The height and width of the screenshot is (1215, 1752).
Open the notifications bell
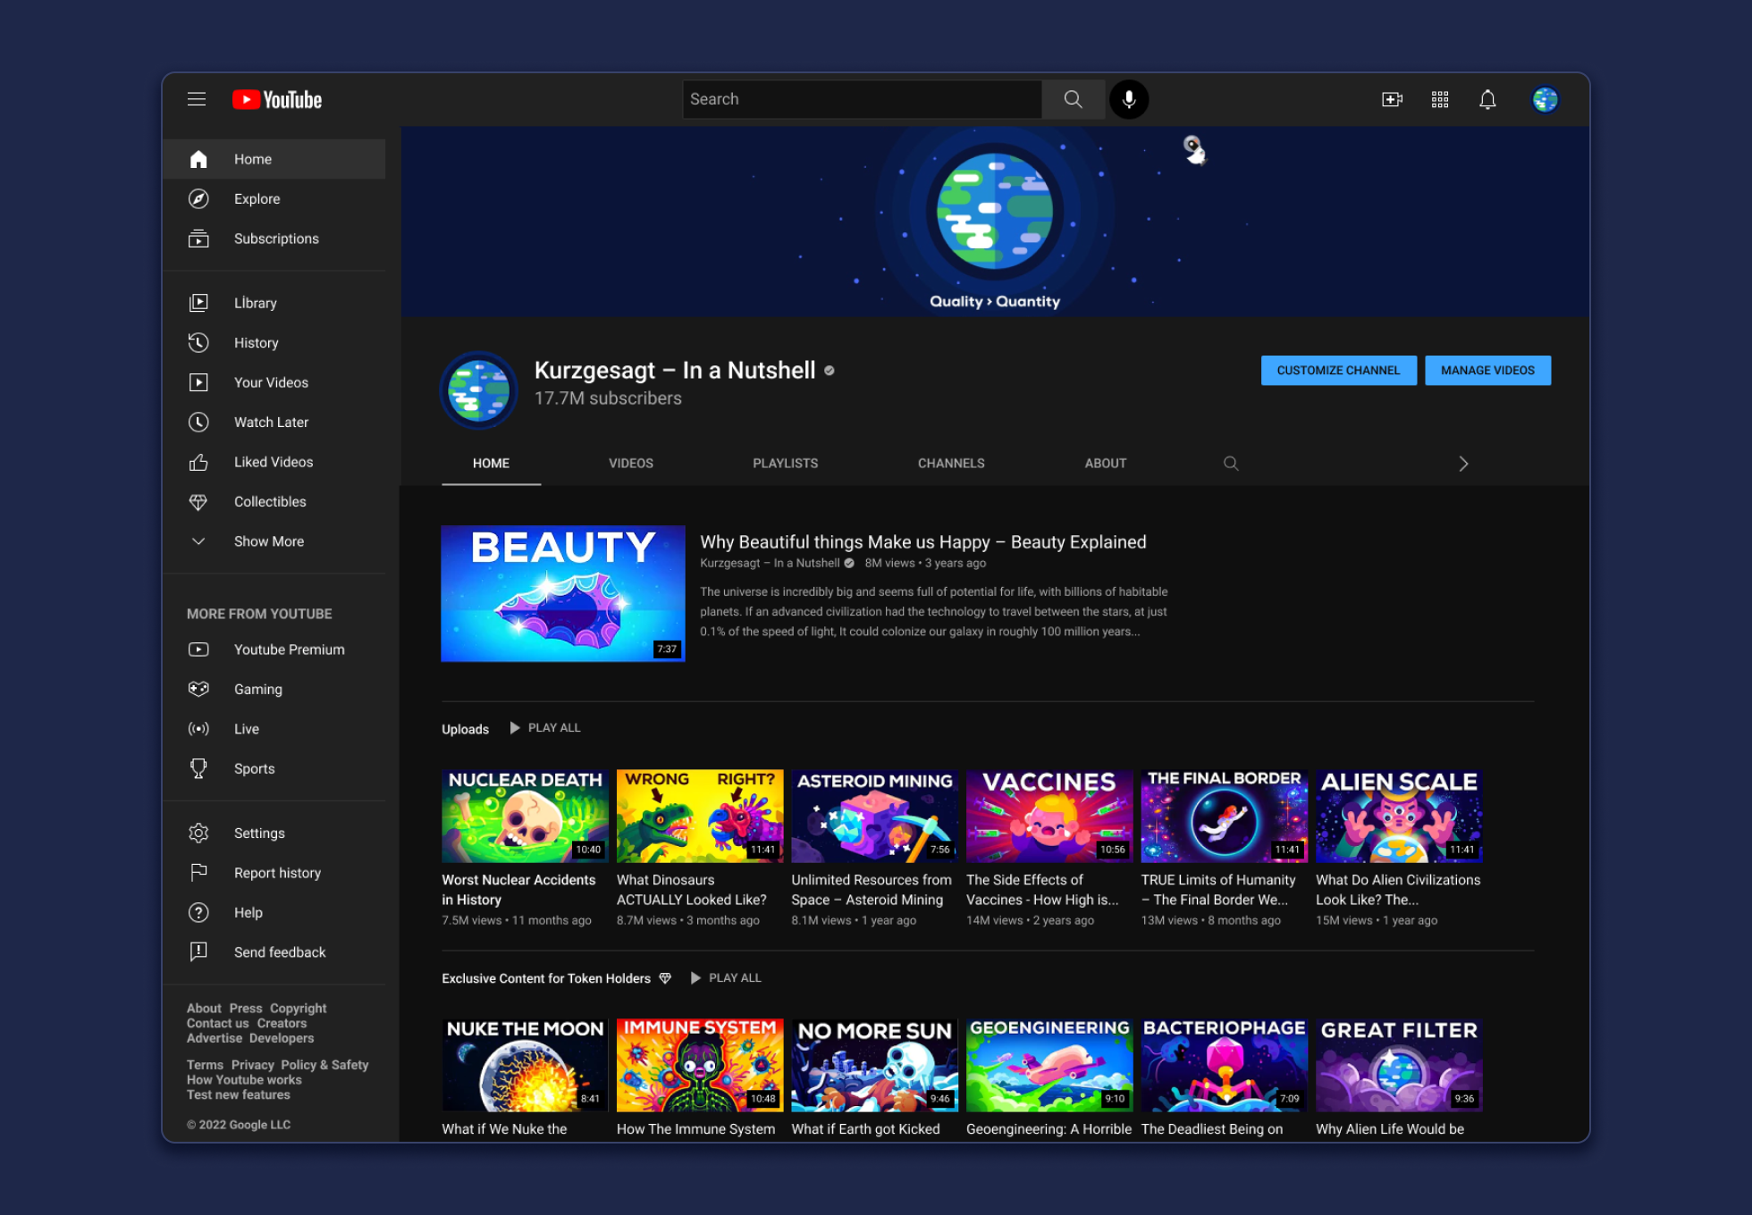point(1487,99)
